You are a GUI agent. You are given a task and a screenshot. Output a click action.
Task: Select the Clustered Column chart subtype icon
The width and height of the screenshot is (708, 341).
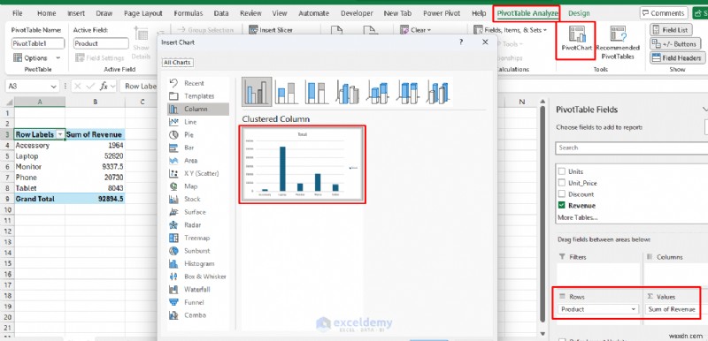tap(257, 92)
